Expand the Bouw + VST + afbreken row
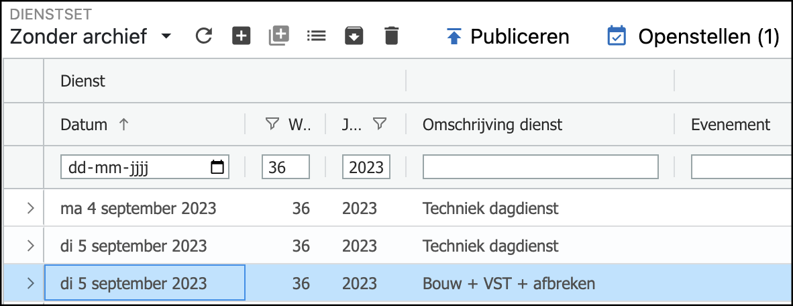793x306 pixels. click(x=30, y=284)
